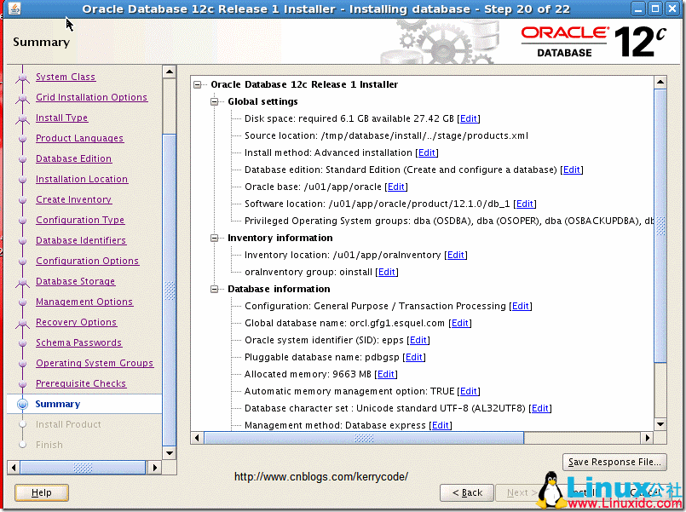
Task: Edit the Oracle system identifier SID
Action: (418, 340)
